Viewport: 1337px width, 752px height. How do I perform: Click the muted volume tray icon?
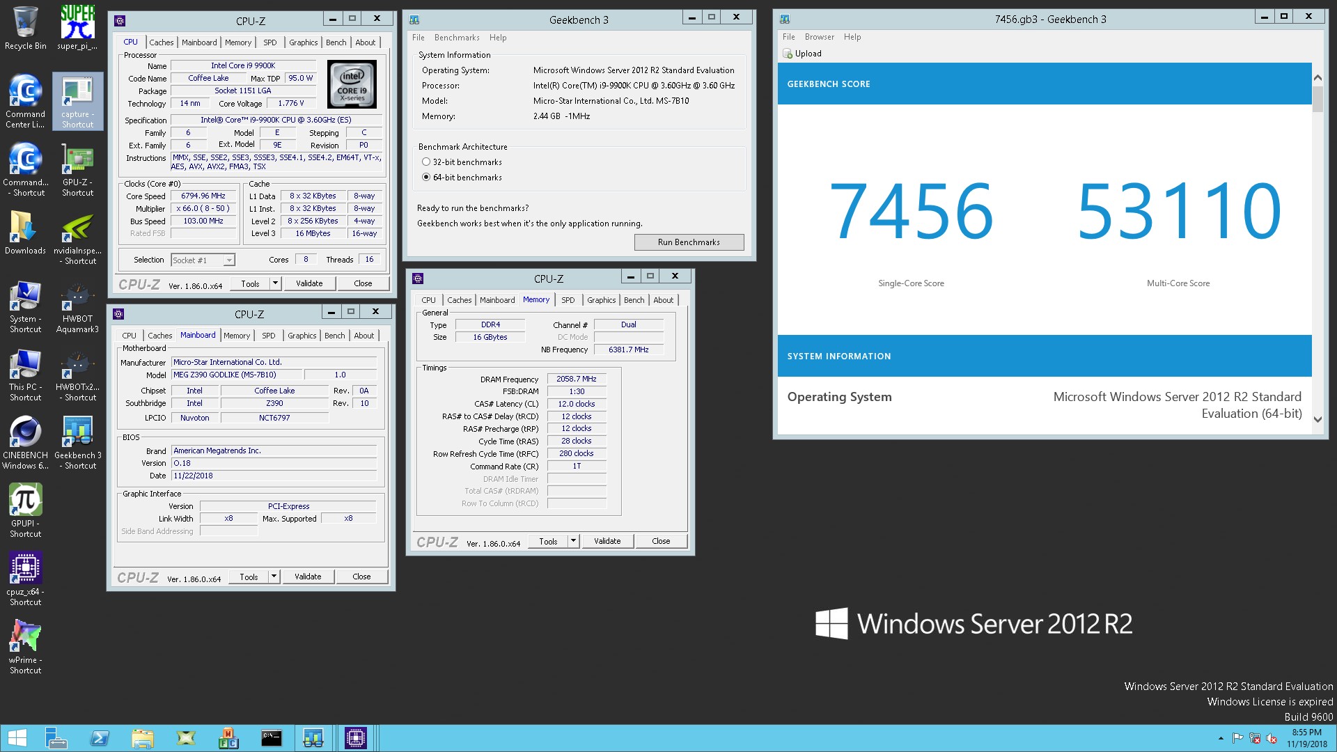(1272, 738)
